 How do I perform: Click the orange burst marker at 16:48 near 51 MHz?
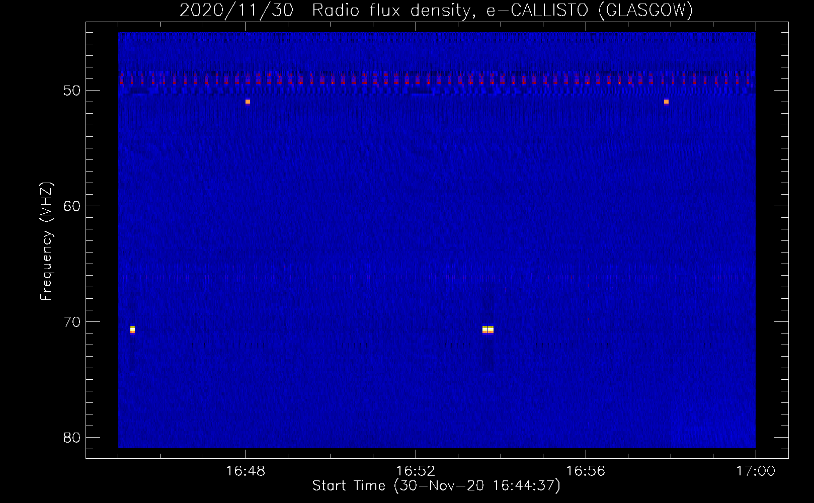[248, 102]
